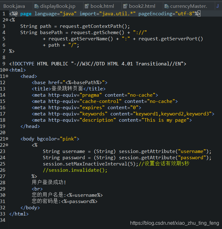
Task: Click the HTML file icon on book2.html tab
Action: (125, 6)
